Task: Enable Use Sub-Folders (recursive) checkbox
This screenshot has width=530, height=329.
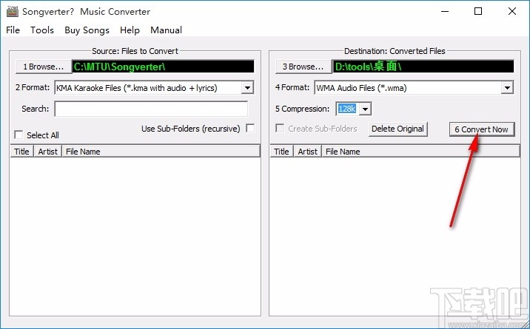Action: (x=250, y=128)
